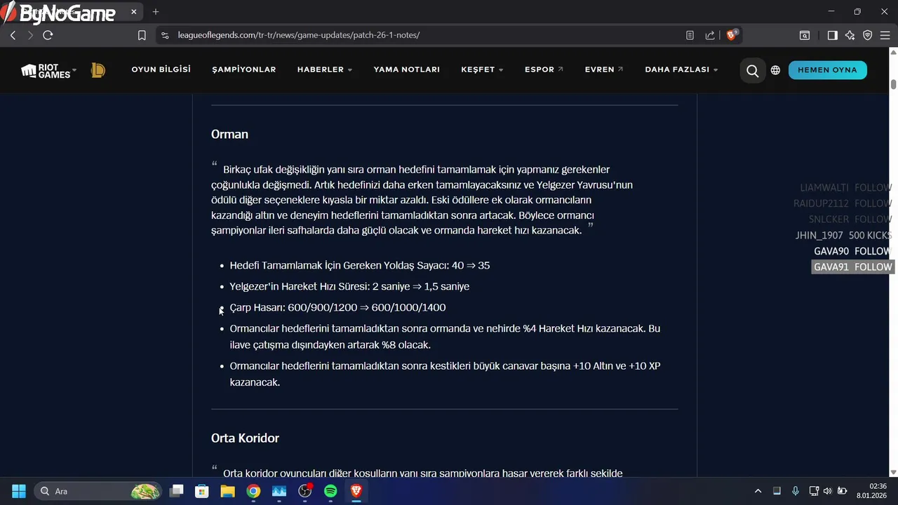The width and height of the screenshot is (898, 505).
Task: Open Brave VPN shield icon
Action: (867, 35)
